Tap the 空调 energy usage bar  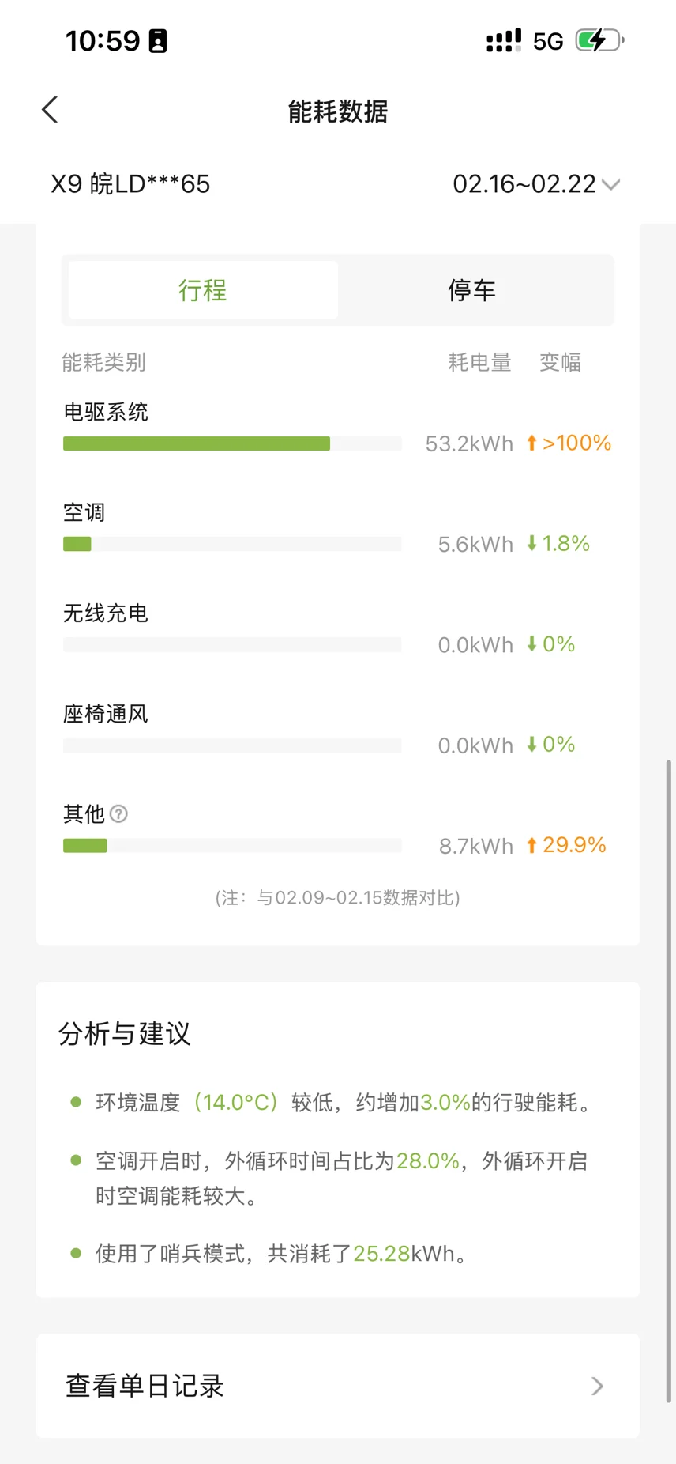pyautogui.click(x=231, y=544)
